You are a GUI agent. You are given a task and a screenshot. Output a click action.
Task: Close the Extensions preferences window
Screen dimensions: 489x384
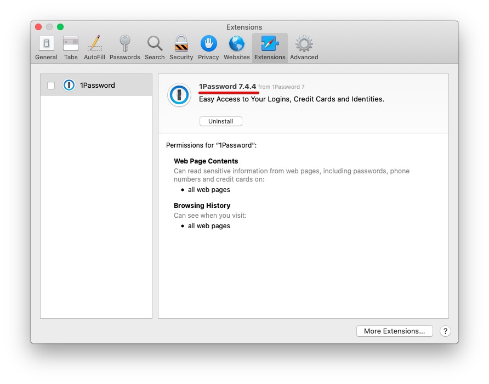click(38, 27)
